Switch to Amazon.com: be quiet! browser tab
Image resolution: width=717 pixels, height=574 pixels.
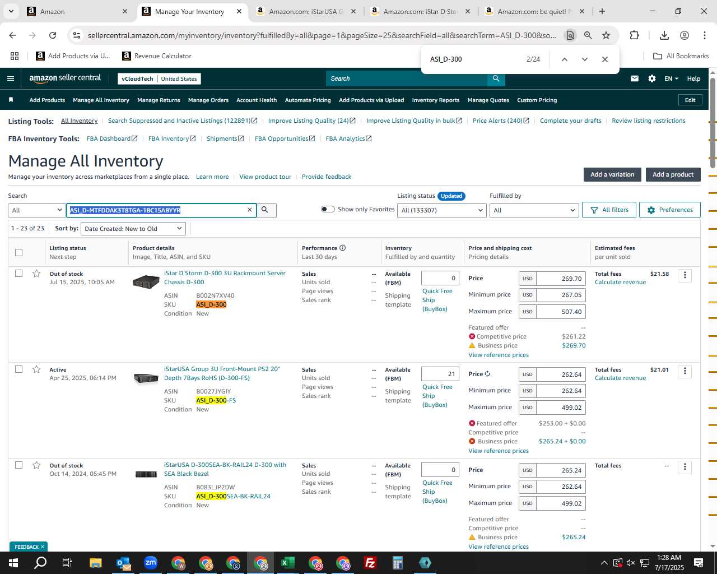click(534, 11)
